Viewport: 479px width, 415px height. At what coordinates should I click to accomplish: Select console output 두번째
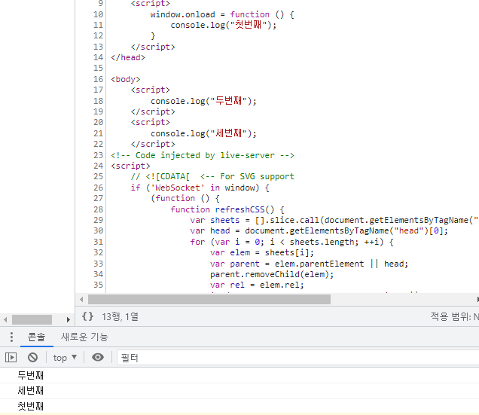[31, 375]
